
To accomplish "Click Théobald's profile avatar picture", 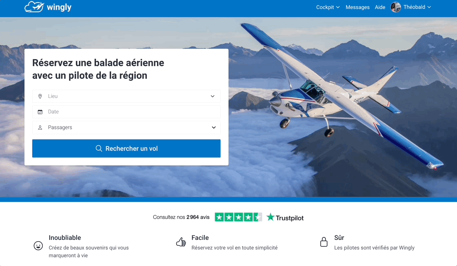I will pos(395,7).
